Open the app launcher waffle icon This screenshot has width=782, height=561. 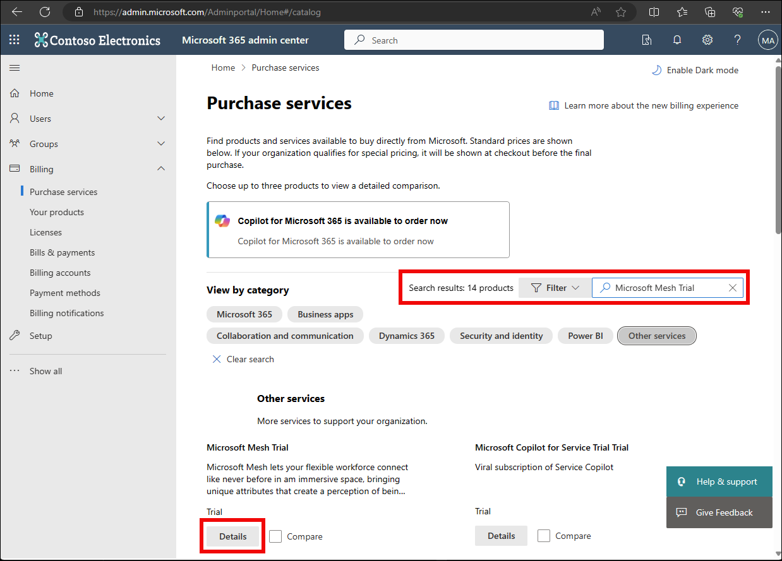pos(14,39)
